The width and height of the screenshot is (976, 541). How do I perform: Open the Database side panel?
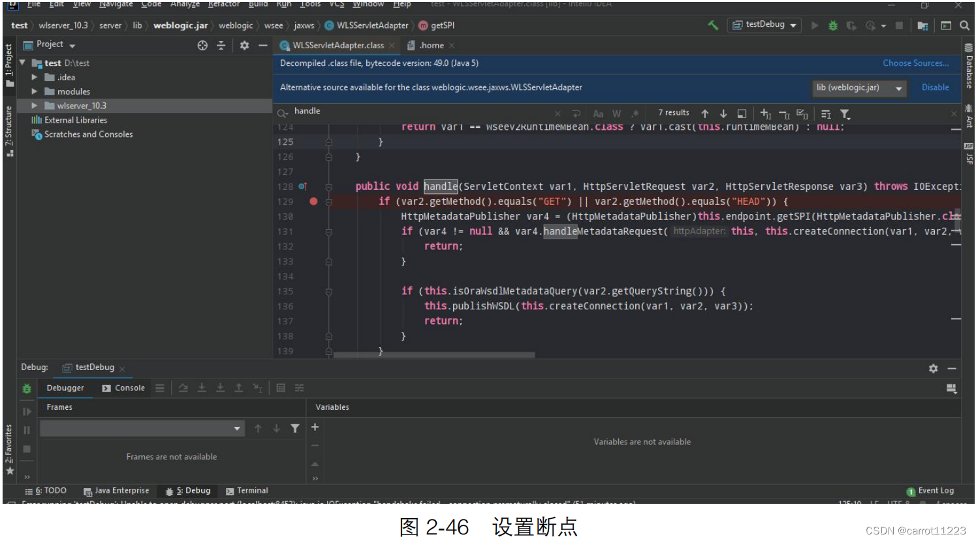click(x=969, y=67)
